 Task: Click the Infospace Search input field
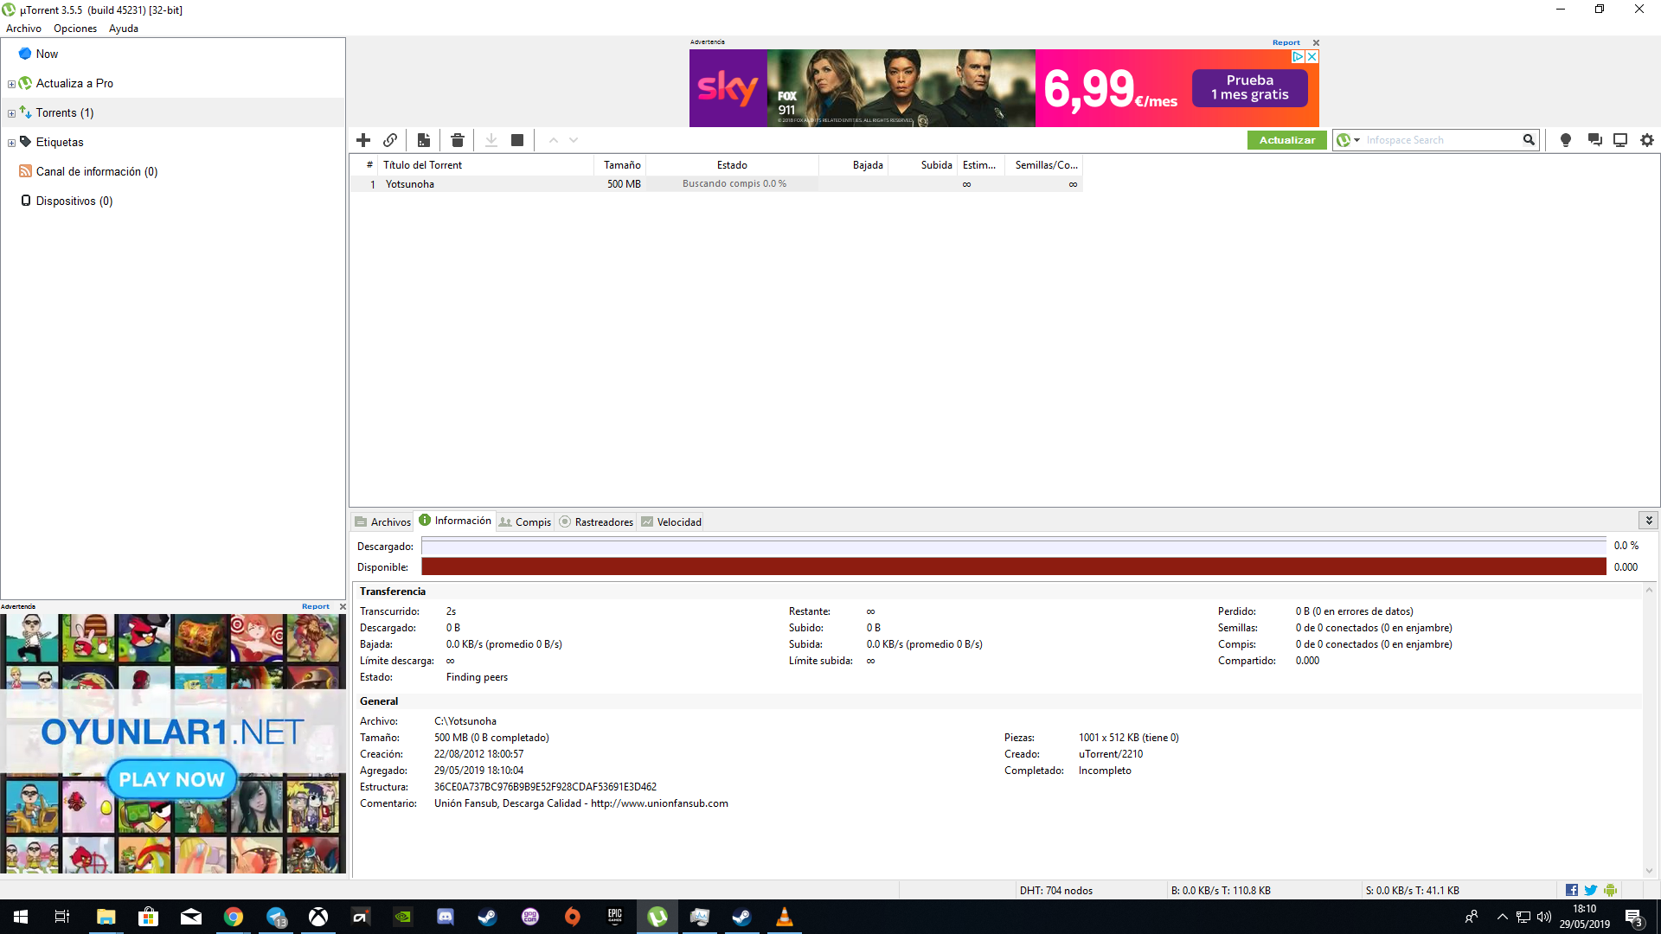[1441, 140]
